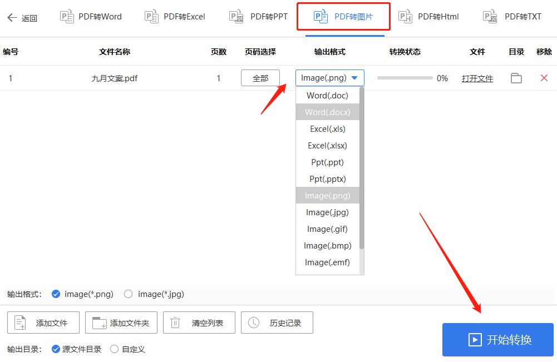Screen dimensions: 557x362
Task: Select the PDF转Excel icon
Action: tap(150, 17)
